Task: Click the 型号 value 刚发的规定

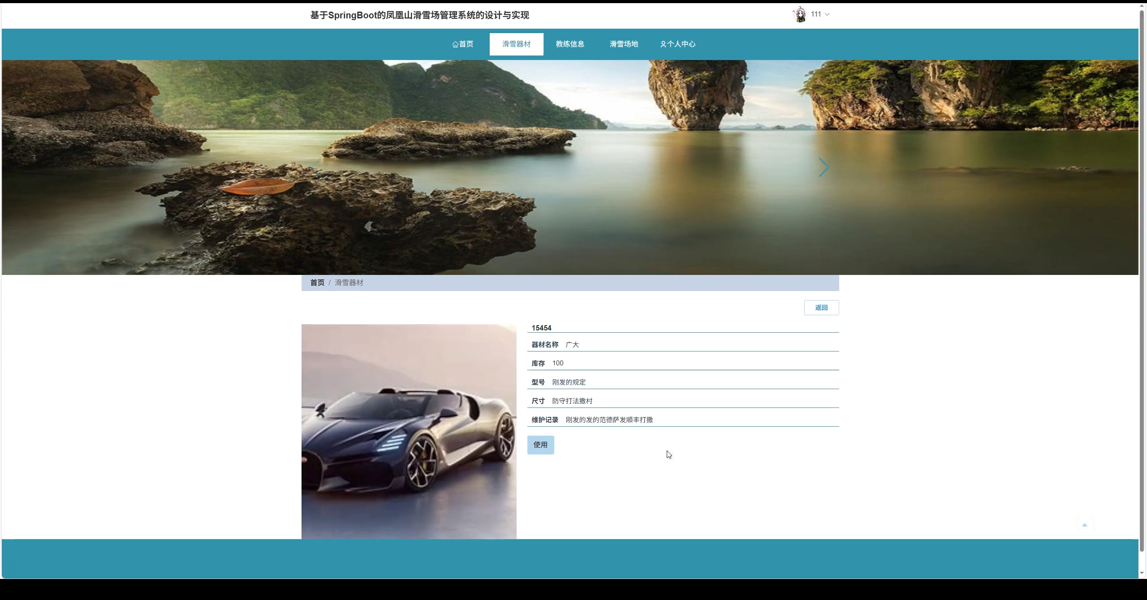Action: 569,382
